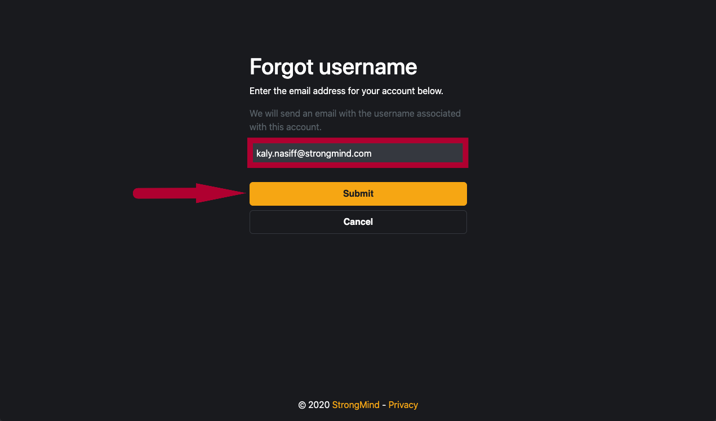
Task: Click the red arrow pointing to Submit
Action: (x=190, y=193)
